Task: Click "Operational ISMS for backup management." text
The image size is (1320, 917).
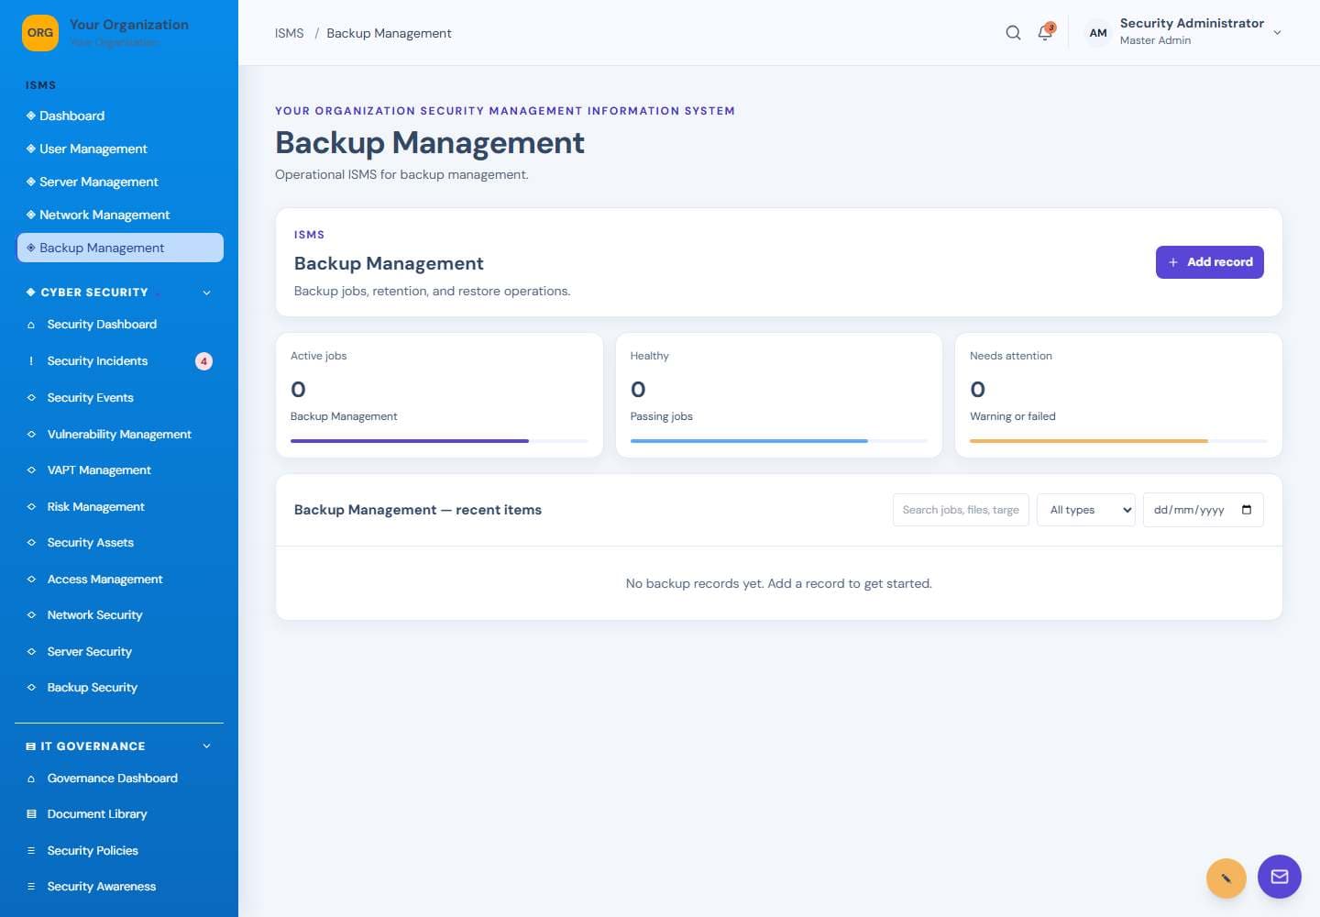Action: [x=401, y=174]
